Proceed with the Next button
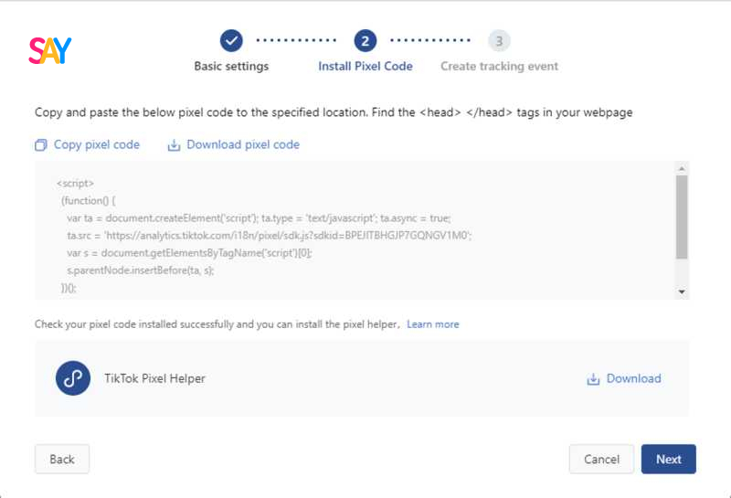The height and width of the screenshot is (498, 731). point(669,460)
